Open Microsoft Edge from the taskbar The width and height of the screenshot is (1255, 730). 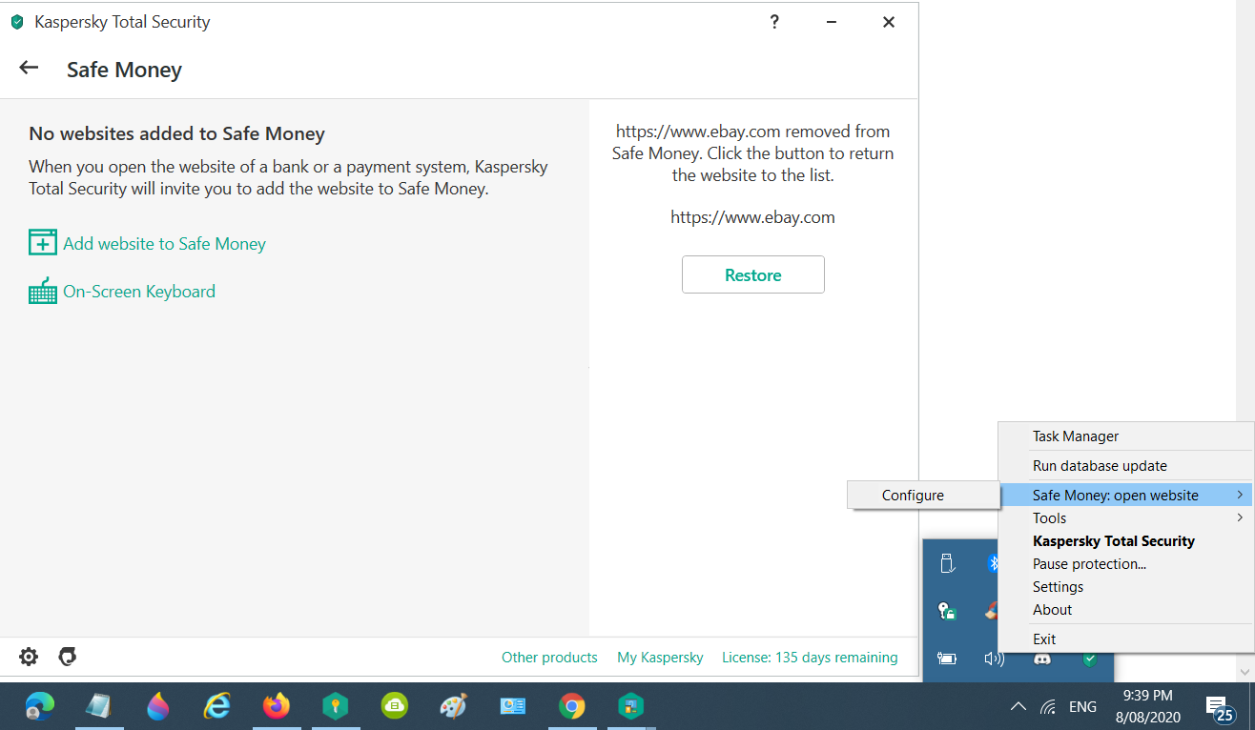[40, 706]
